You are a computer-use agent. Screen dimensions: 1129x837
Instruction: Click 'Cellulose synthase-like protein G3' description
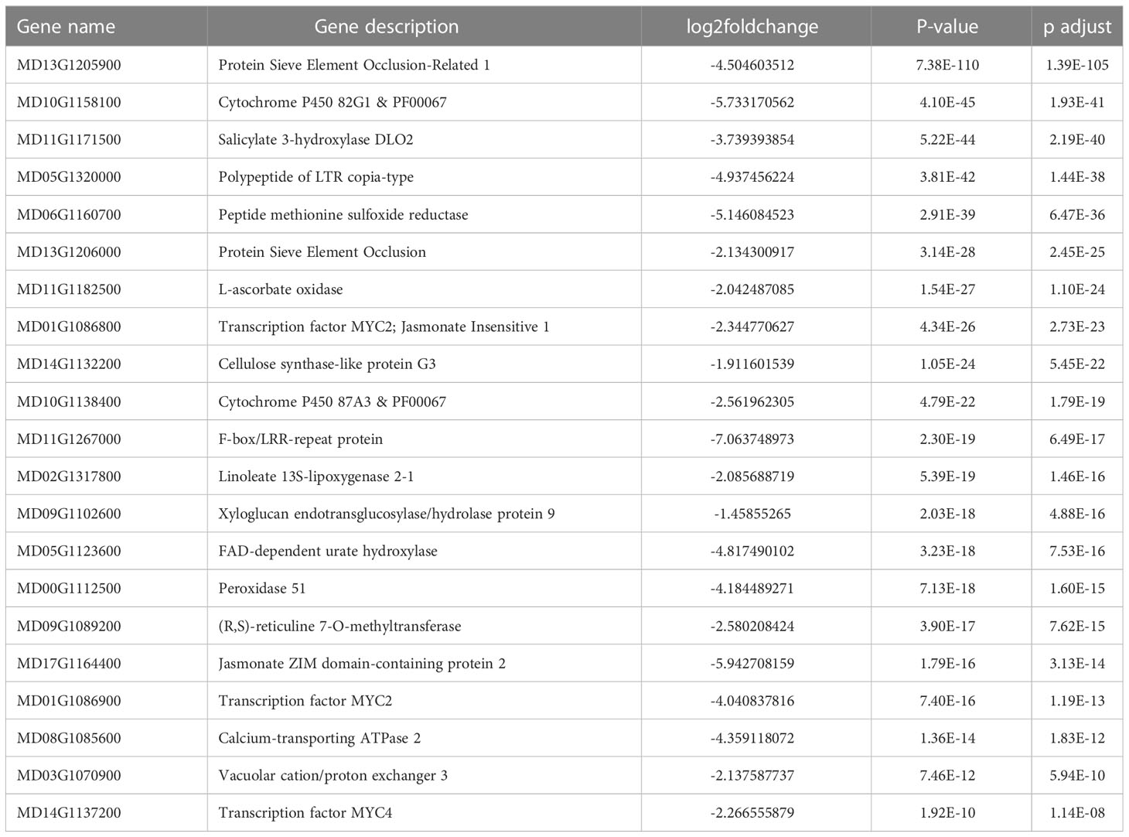[327, 364]
